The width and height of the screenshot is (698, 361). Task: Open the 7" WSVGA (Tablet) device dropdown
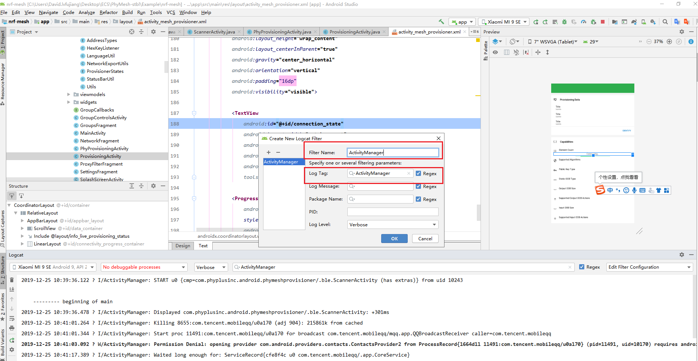tap(552, 42)
